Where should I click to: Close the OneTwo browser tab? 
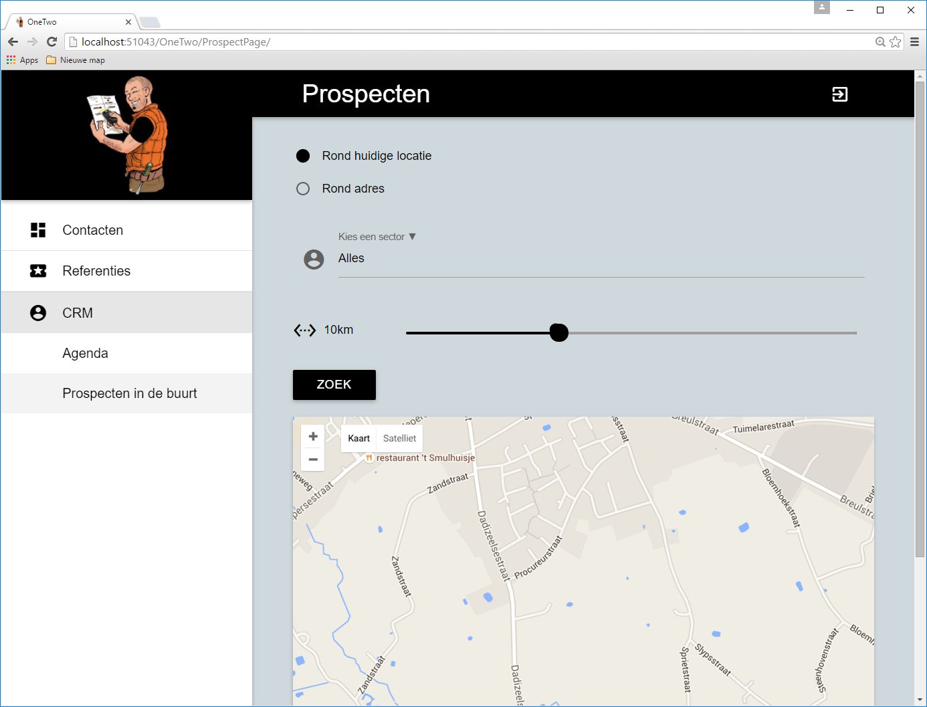pos(128,22)
